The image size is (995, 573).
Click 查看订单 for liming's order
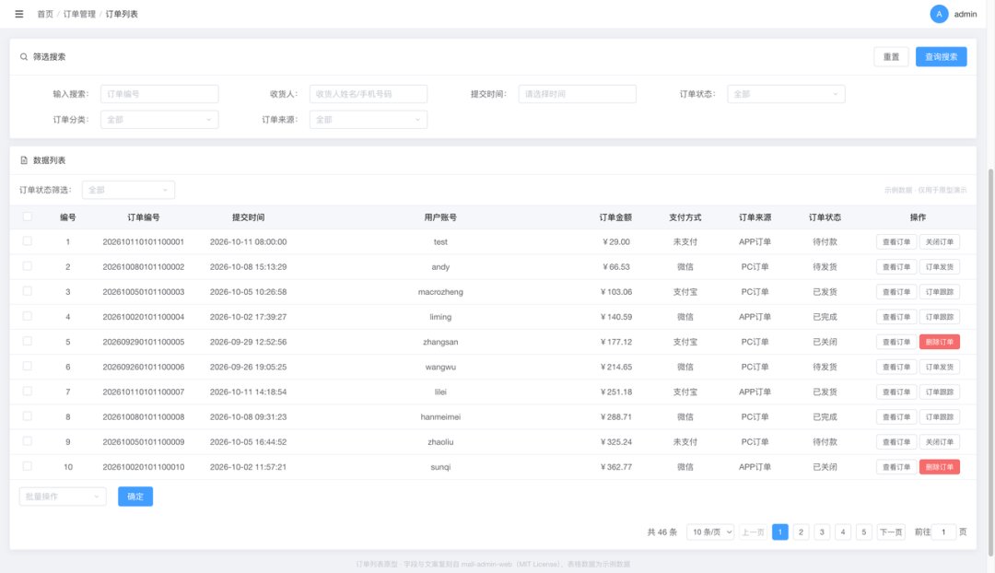click(x=896, y=317)
